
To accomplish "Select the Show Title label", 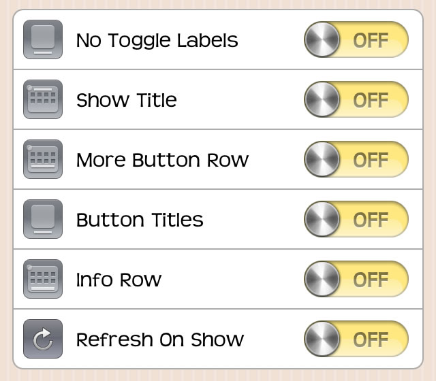I will (x=127, y=100).
